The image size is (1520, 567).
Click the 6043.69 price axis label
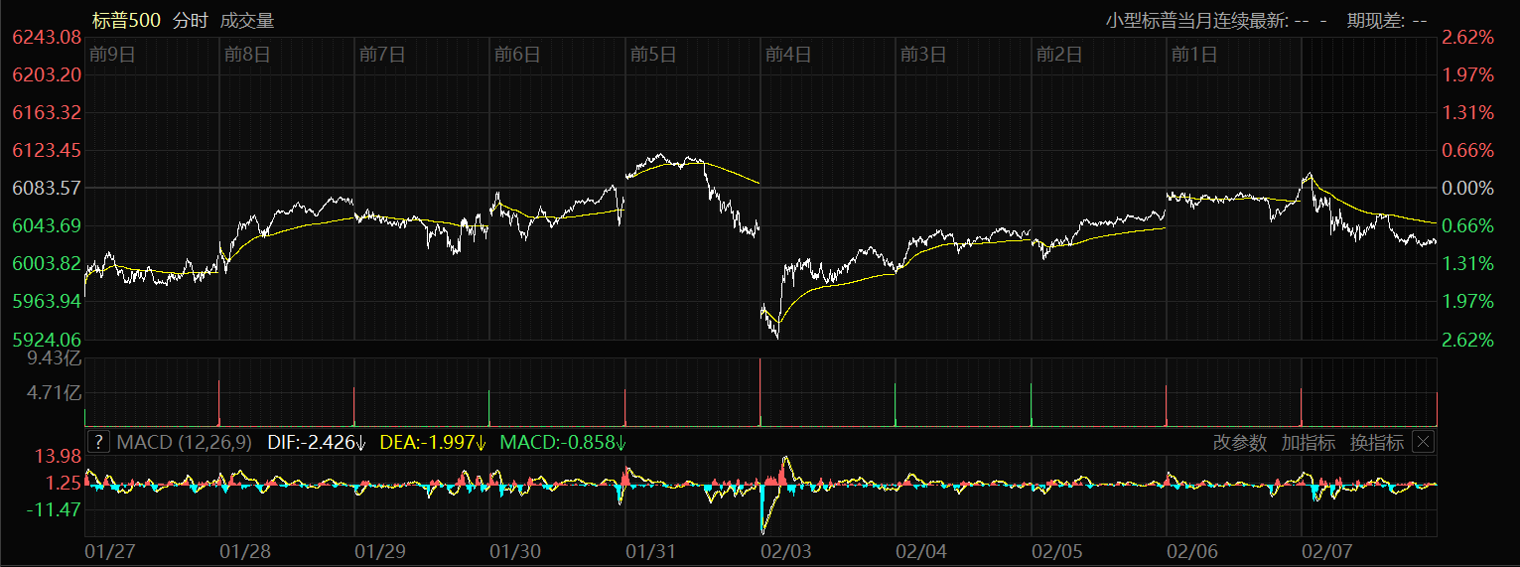click(46, 225)
